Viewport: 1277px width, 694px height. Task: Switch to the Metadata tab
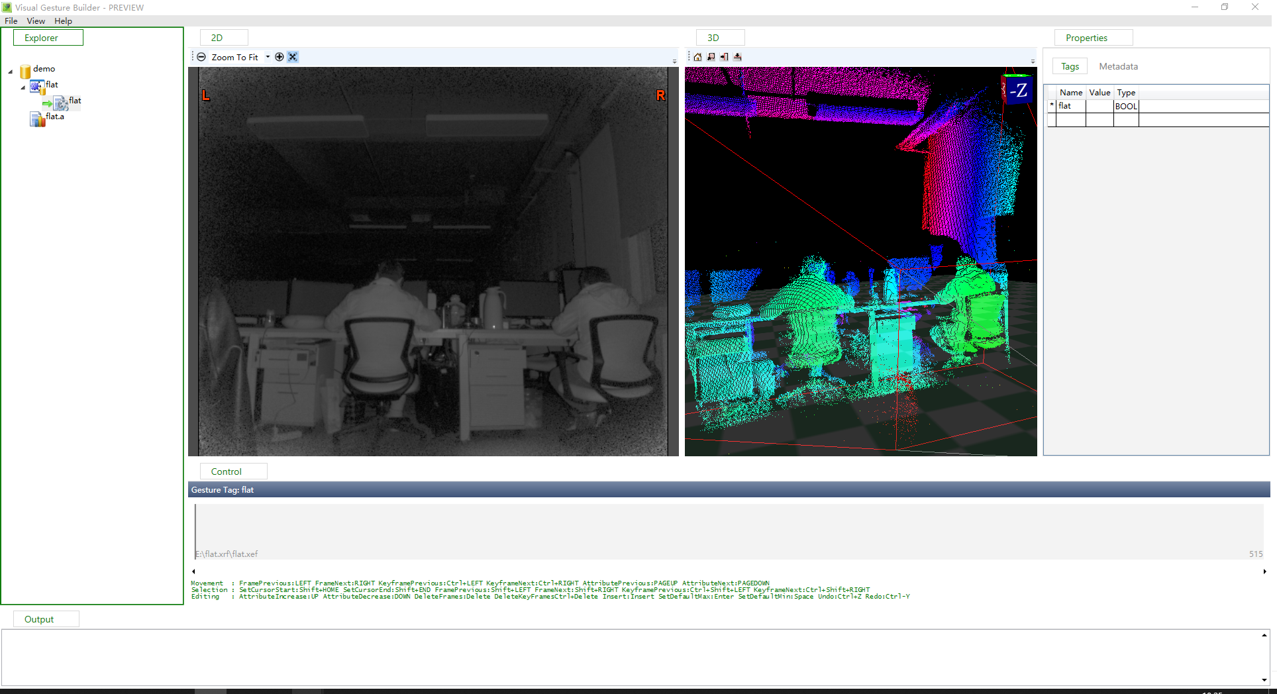point(1118,66)
